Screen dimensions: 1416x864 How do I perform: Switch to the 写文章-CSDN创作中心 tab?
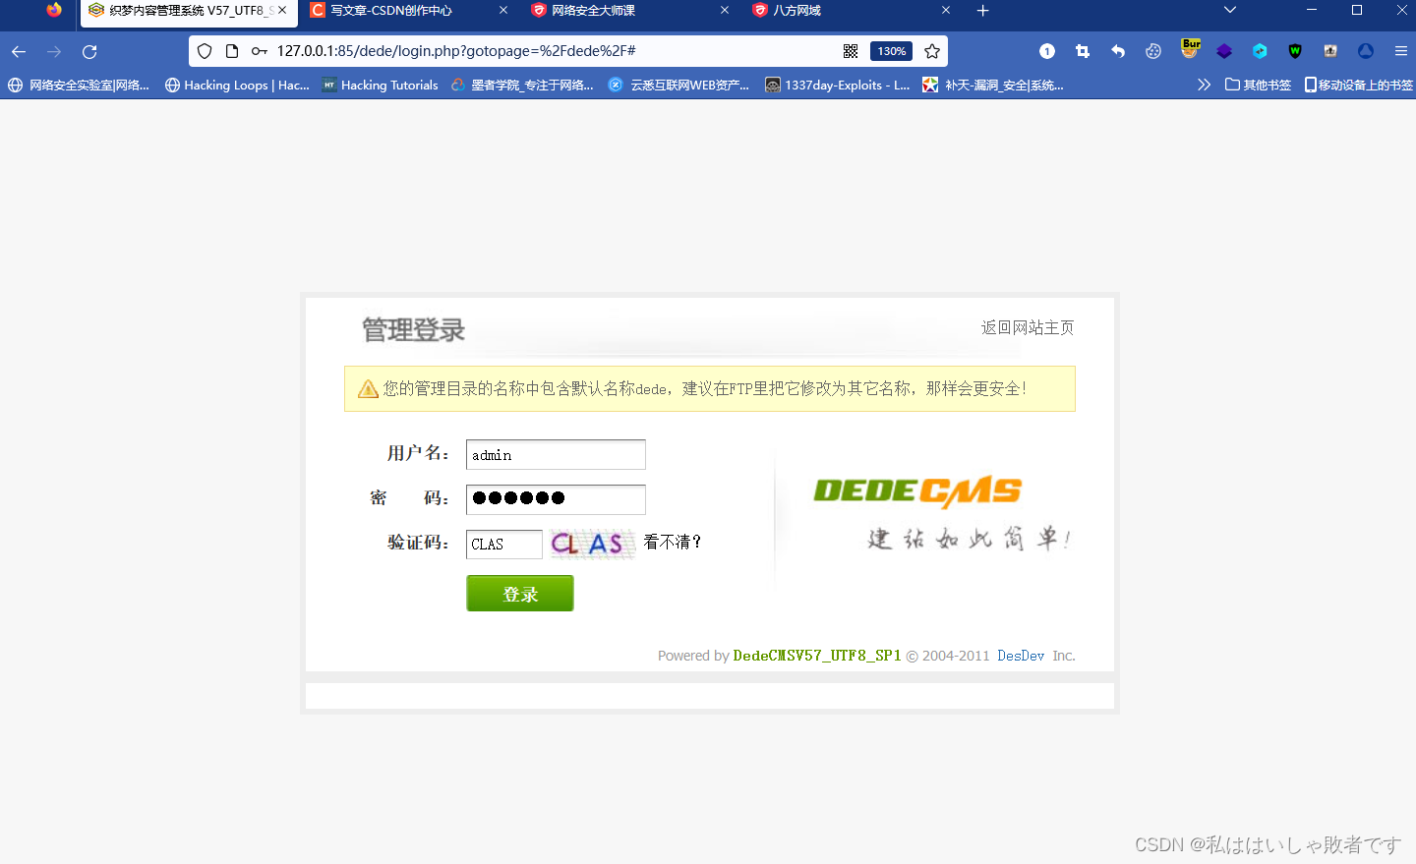pyautogui.click(x=391, y=11)
